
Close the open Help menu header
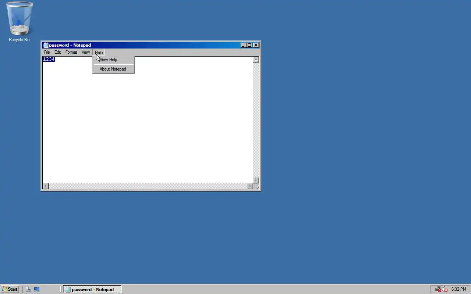click(99, 52)
